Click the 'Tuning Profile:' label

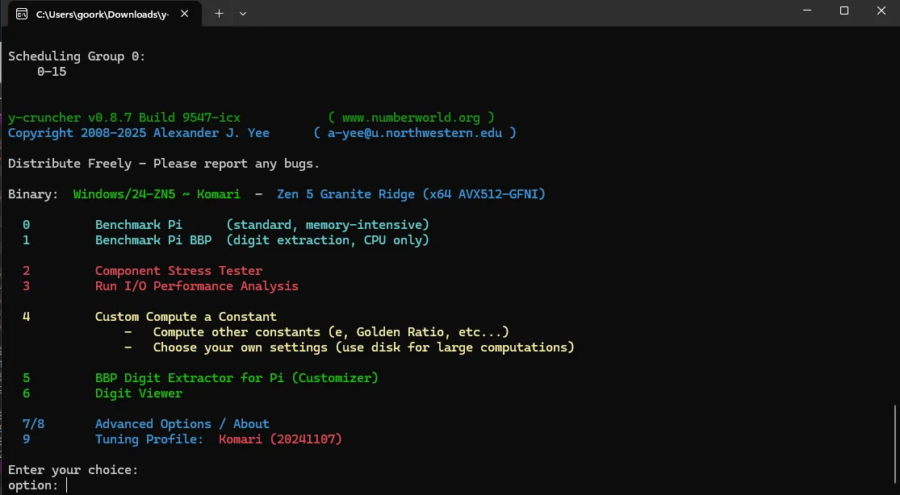149,439
